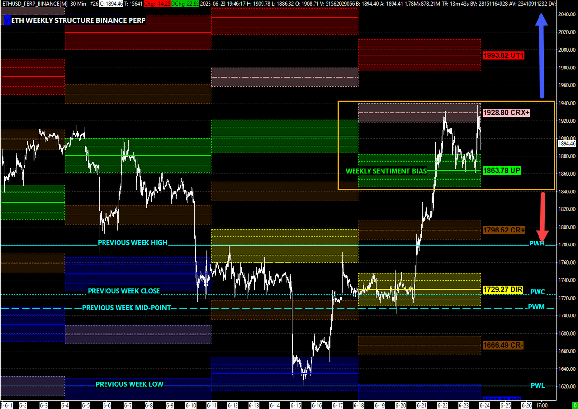Click the WEEKLY SENTIMENT BIAS label
The width and height of the screenshot is (578, 409).
pos(387,171)
